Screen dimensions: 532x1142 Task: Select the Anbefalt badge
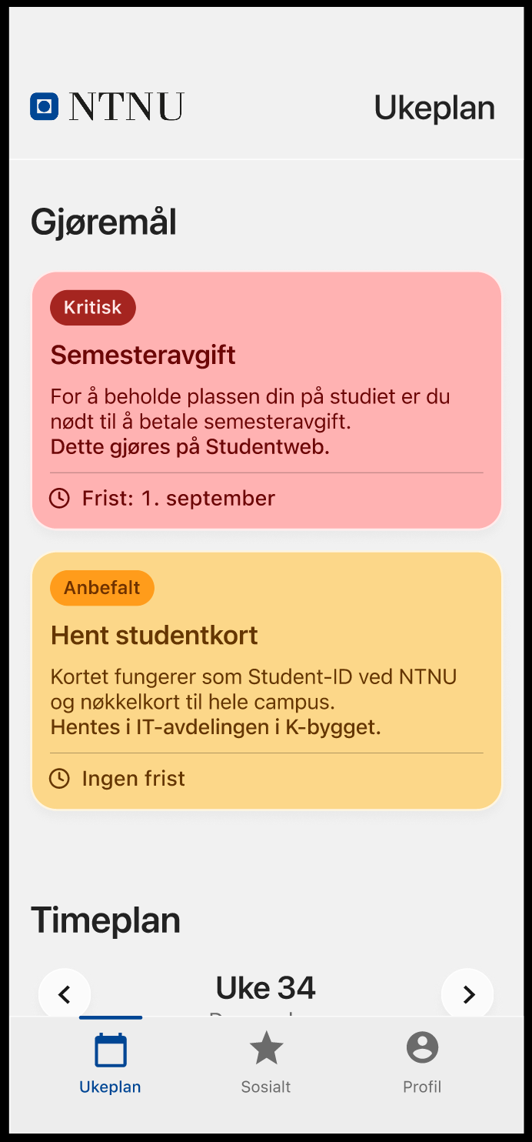click(x=102, y=588)
